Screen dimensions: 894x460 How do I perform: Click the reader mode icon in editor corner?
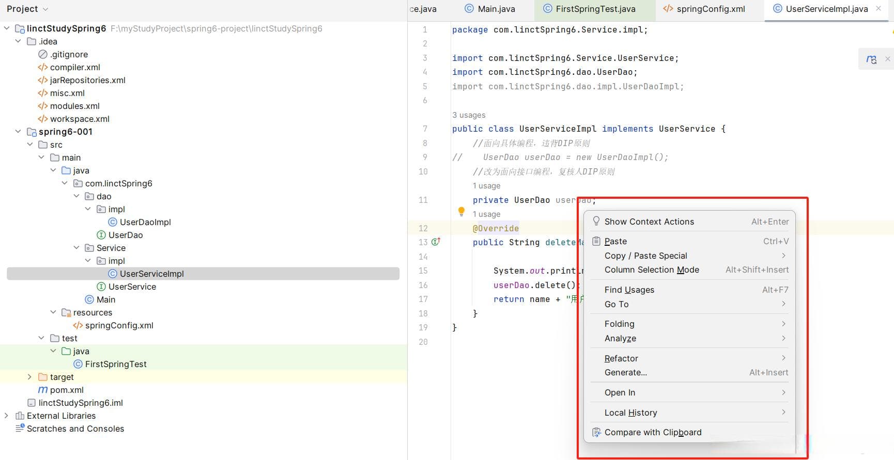point(871,59)
